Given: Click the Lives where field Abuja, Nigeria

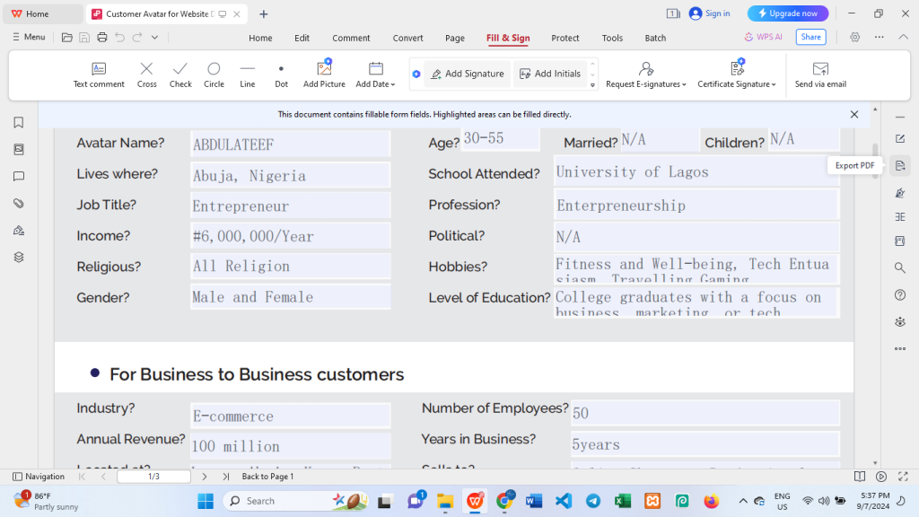Looking at the screenshot, I should tap(290, 175).
